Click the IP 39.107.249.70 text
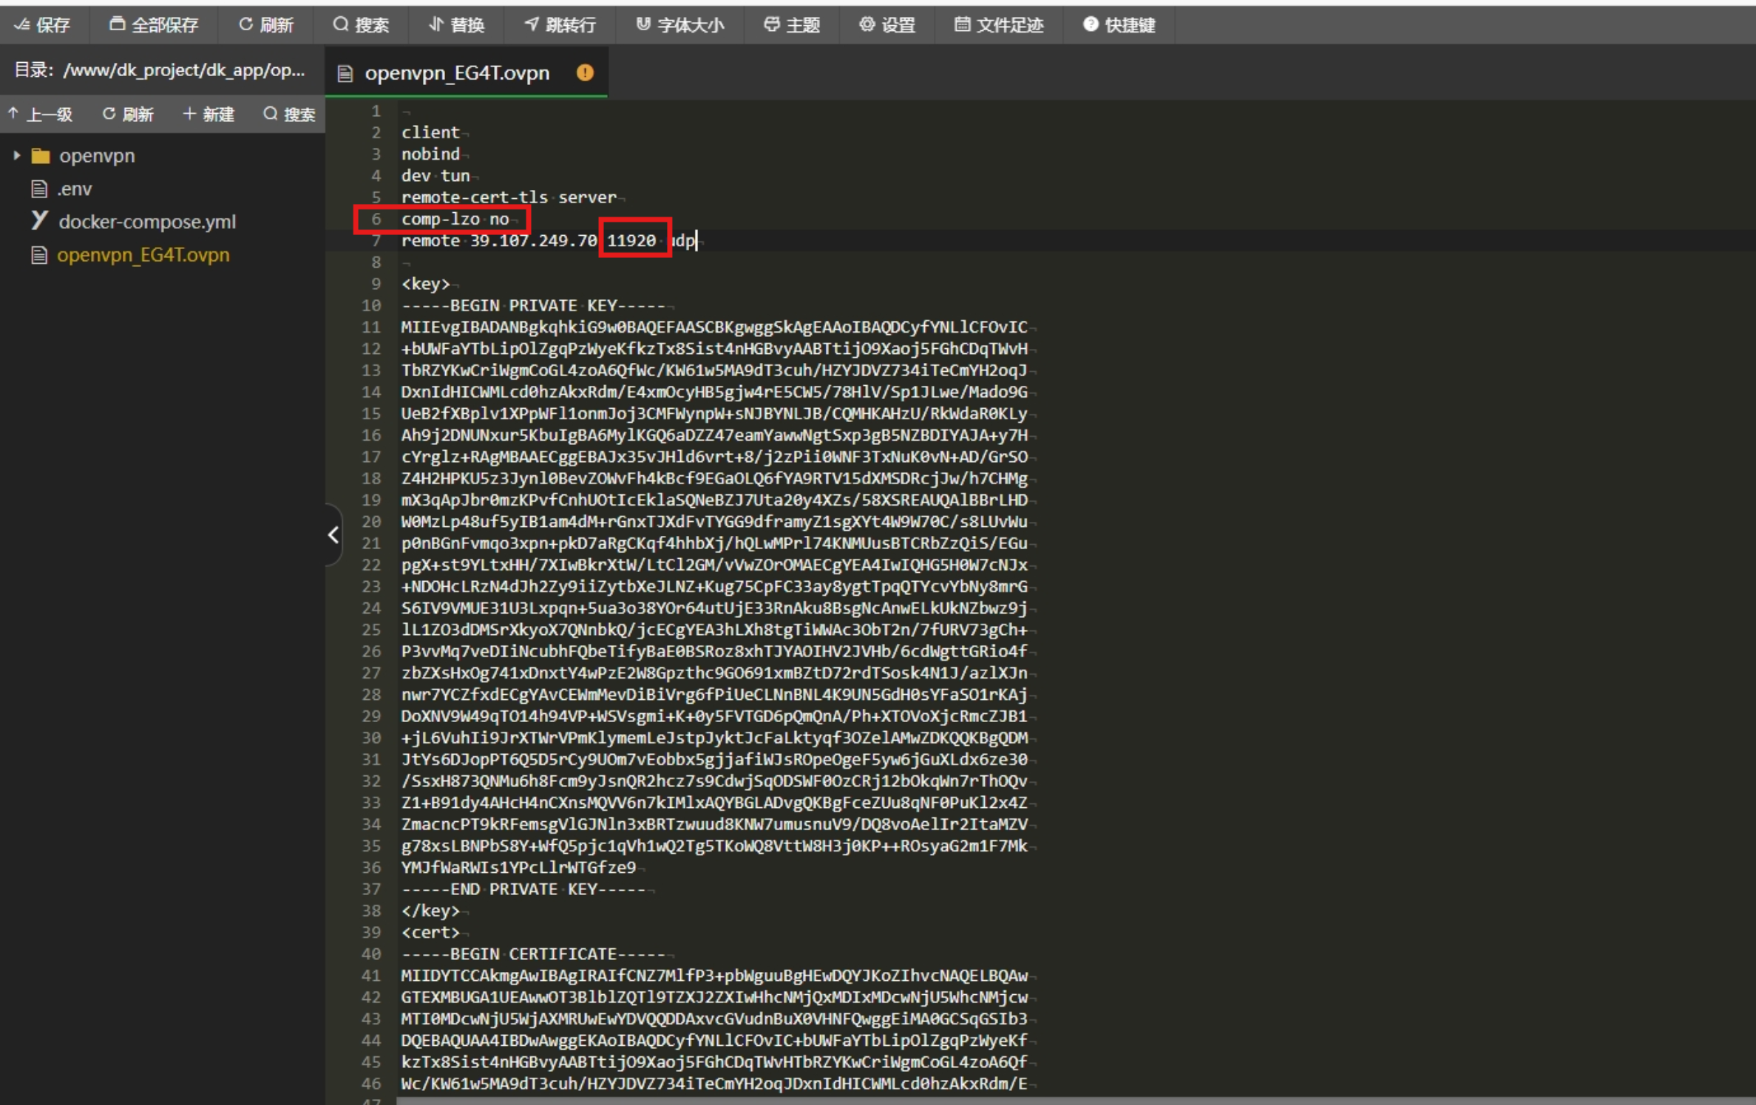This screenshot has height=1105, width=1756. point(533,241)
